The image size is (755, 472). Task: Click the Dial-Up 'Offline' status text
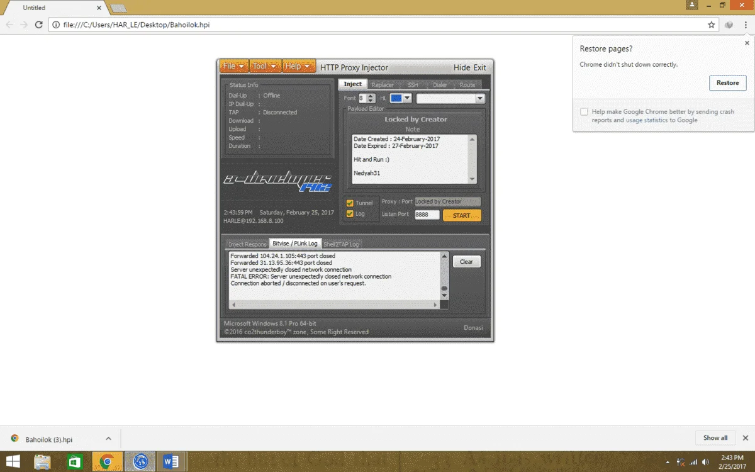272,96
